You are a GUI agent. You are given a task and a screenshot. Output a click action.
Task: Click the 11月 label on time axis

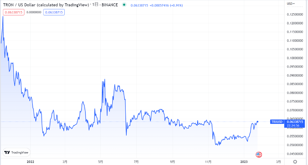click(208, 162)
